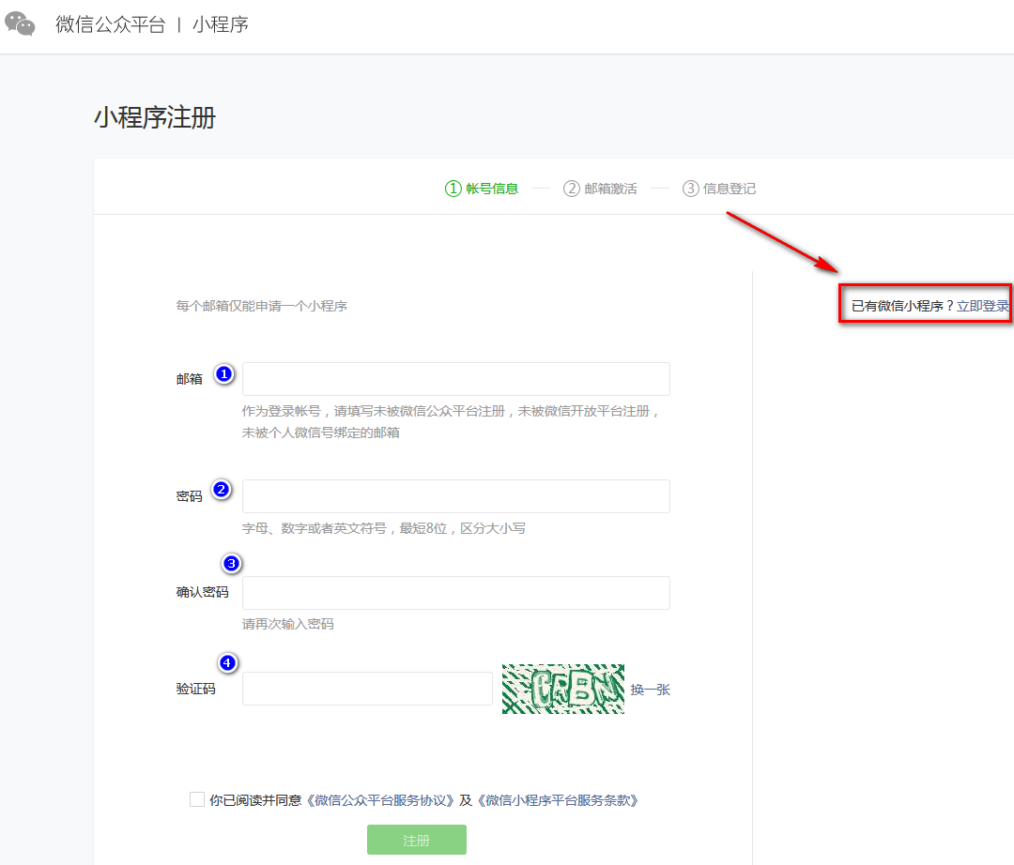Click the 已有微信小程序？ text
The width and height of the screenshot is (1014, 865).
(x=903, y=306)
